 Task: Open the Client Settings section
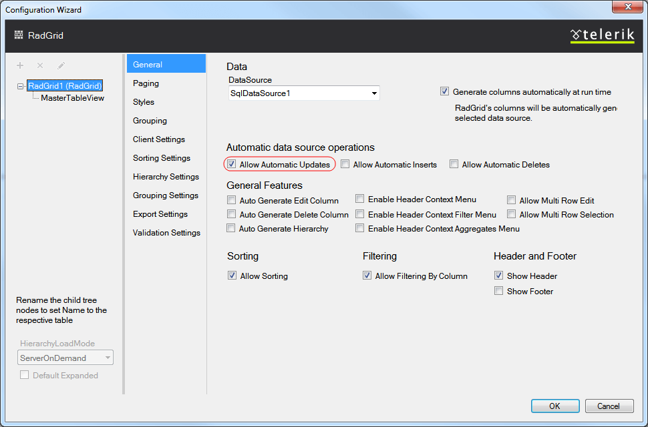pos(159,139)
